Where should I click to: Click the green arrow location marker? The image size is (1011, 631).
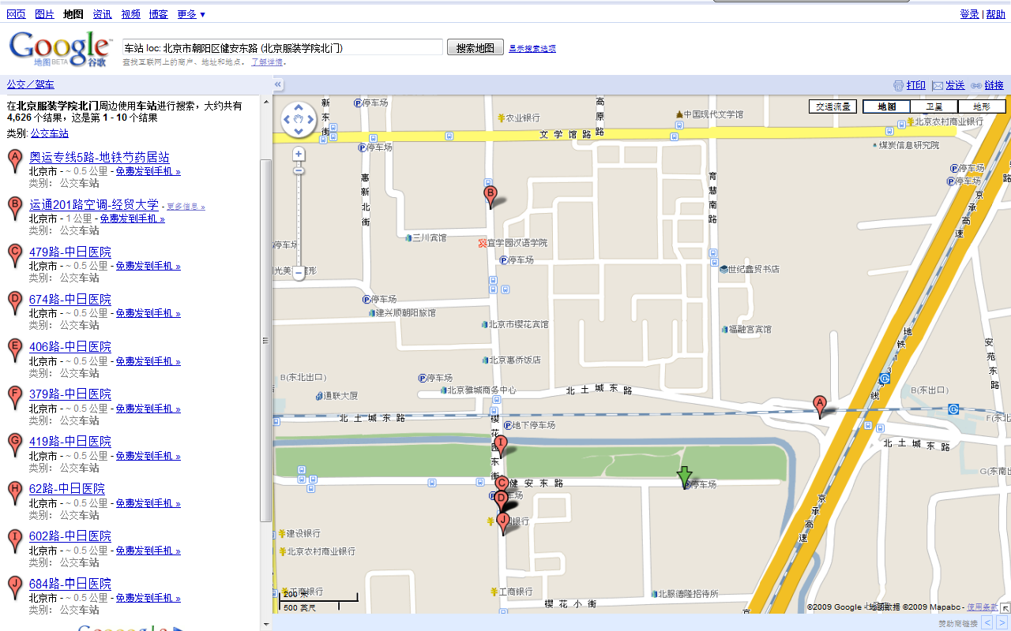coord(684,476)
